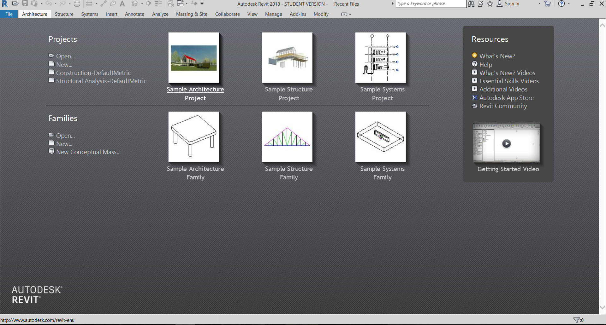Open the Autodesk App Store cart icon
Image resolution: width=606 pixels, height=325 pixels.
pos(548,4)
